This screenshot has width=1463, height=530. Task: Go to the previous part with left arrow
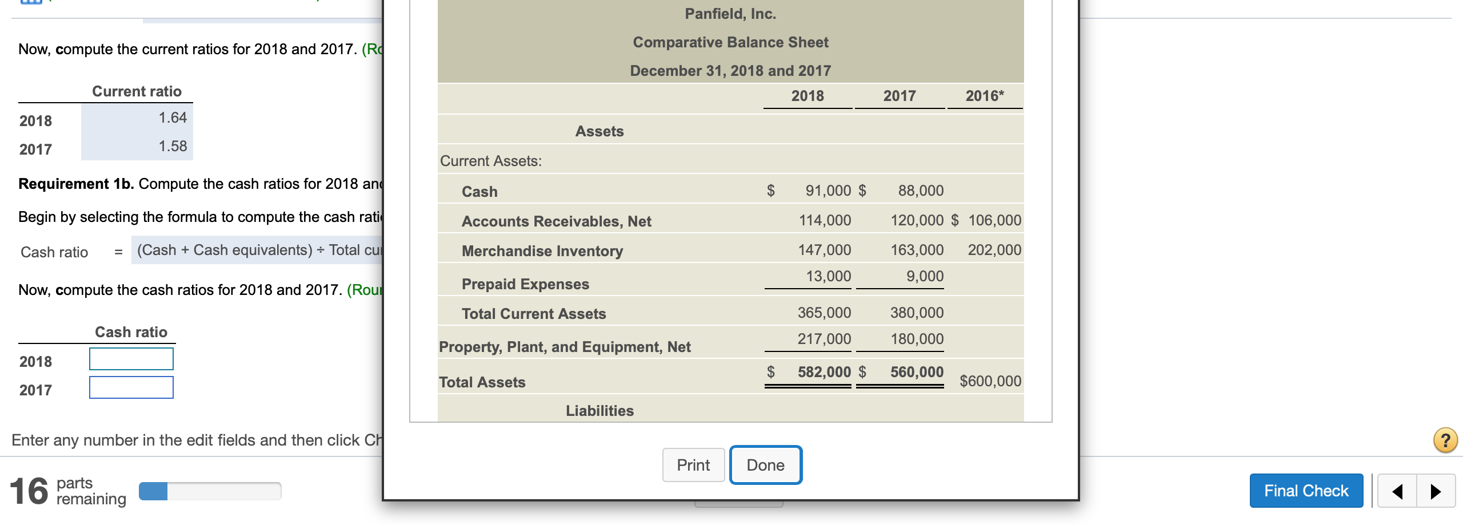(x=1397, y=491)
